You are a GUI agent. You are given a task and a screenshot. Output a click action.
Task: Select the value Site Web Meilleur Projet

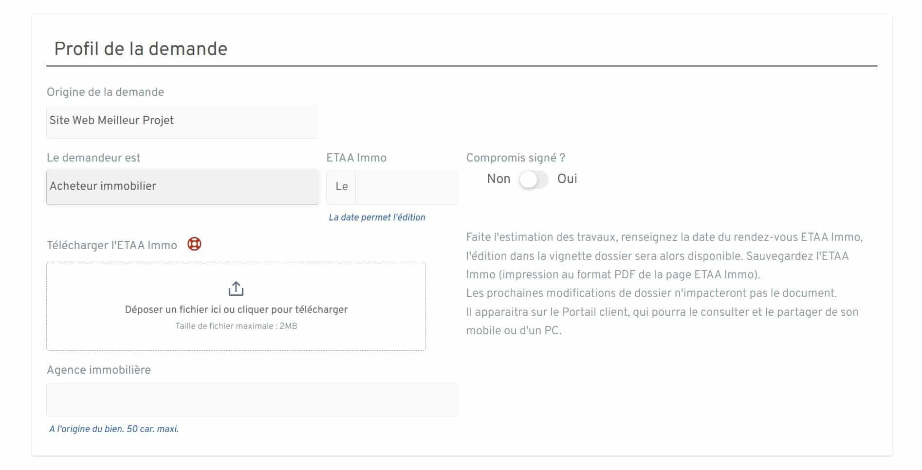[x=182, y=121]
